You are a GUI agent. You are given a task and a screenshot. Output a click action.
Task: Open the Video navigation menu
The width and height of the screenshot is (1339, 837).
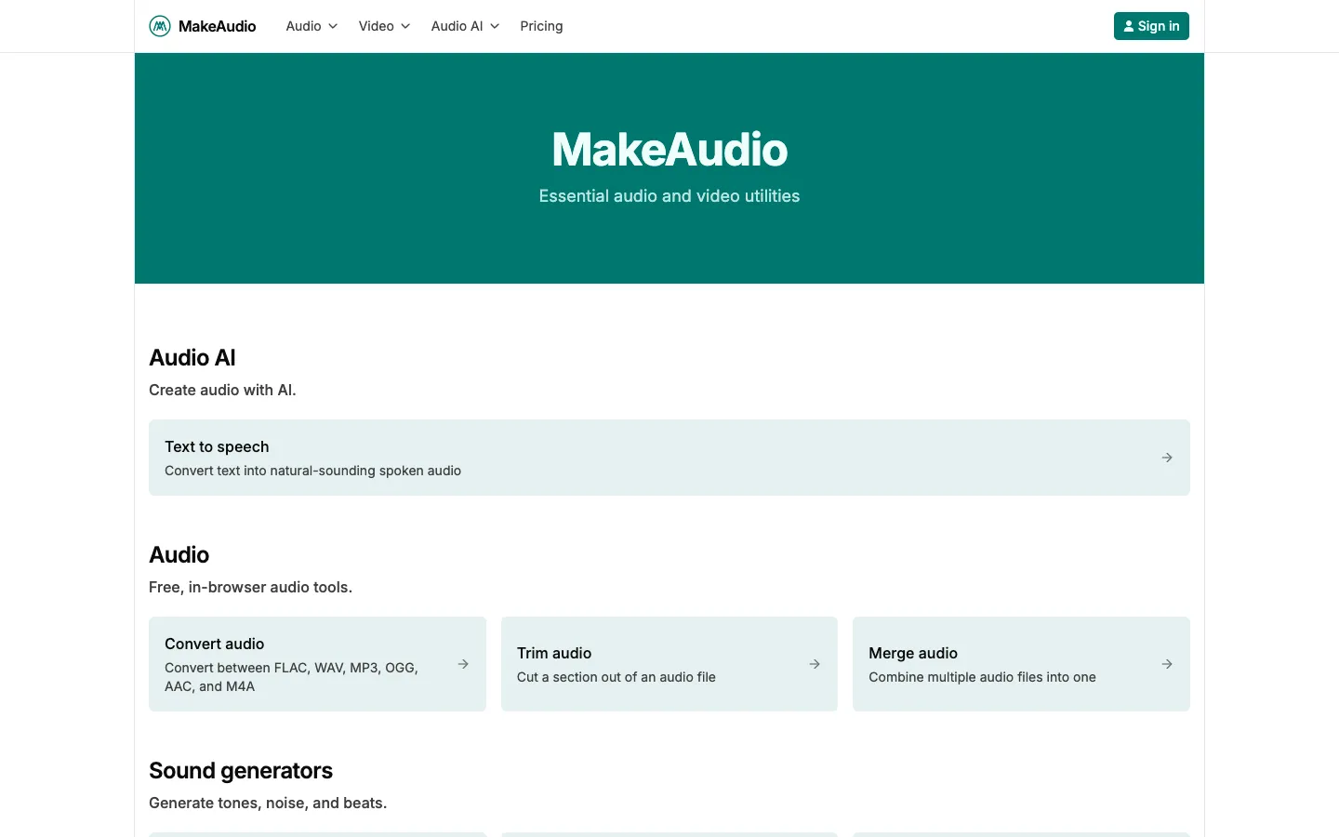click(x=384, y=26)
